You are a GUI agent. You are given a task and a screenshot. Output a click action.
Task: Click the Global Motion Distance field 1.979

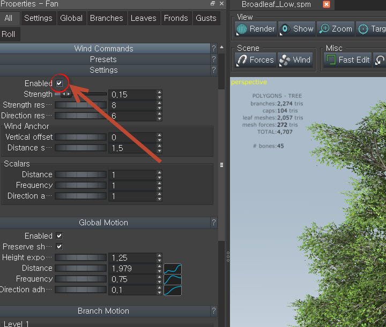tap(132, 269)
